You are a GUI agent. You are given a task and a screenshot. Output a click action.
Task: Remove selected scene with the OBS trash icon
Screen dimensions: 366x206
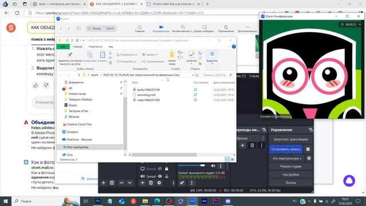112,183
